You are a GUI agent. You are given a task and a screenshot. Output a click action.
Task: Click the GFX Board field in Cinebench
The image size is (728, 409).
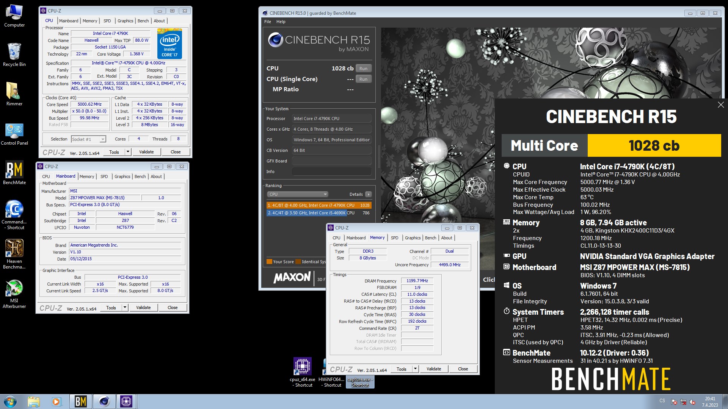pyautogui.click(x=332, y=161)
